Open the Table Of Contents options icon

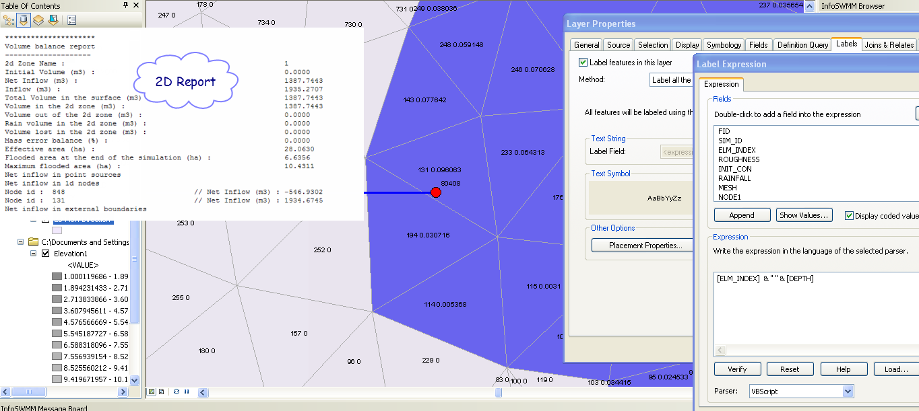[72, 20]
